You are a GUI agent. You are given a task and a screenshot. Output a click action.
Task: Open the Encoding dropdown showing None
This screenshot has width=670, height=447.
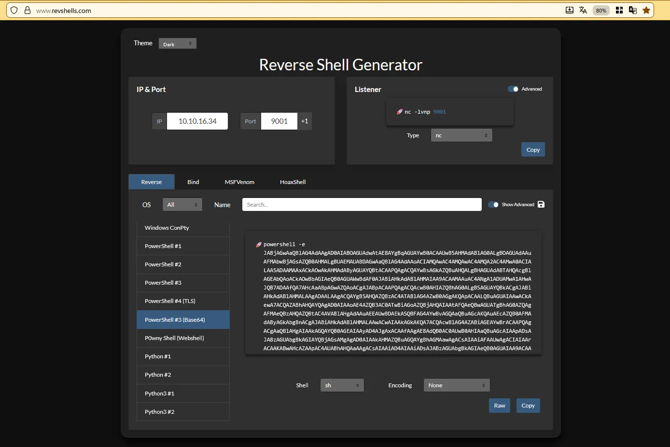click(457, 385)
